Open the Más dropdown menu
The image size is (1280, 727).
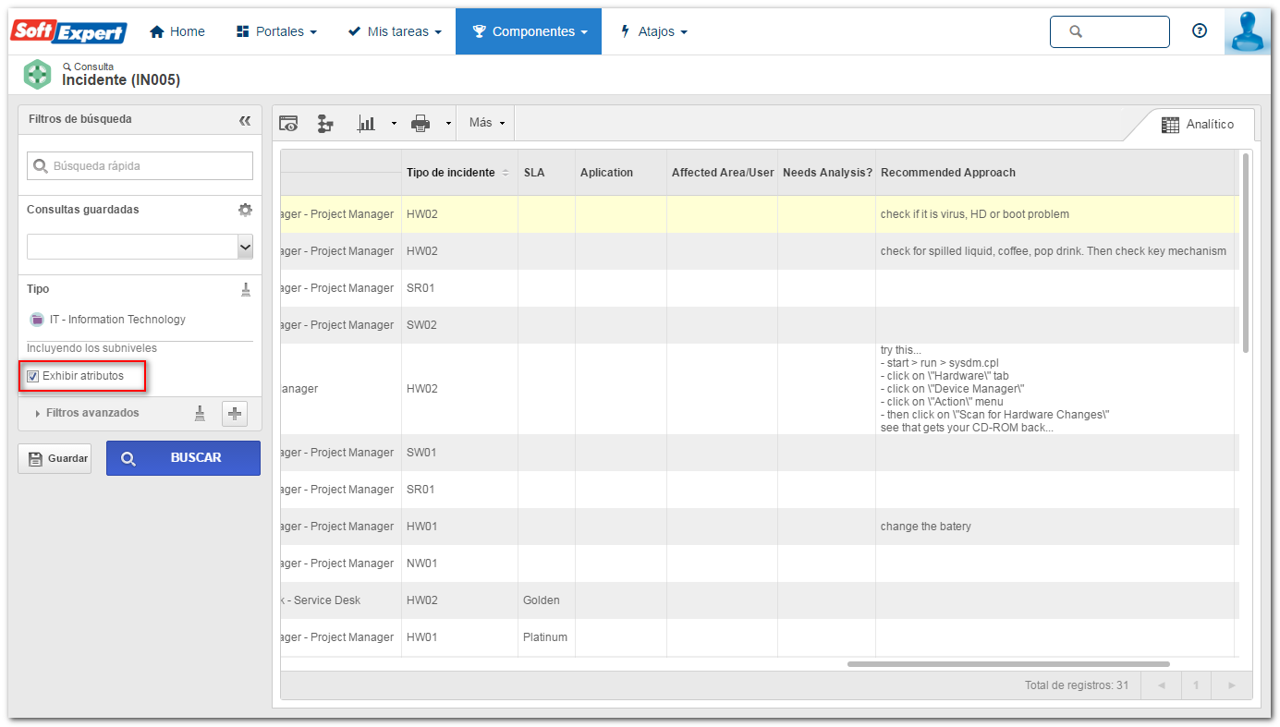pos(486,123)
